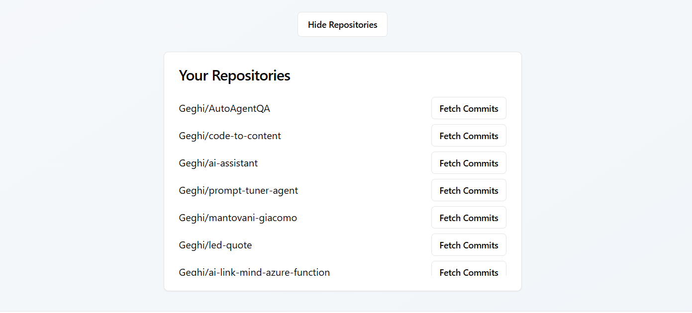Select the Geghi/code-to-content repository name
The width and height of the screenshot is (692, 313).
[x=230, y=136]
